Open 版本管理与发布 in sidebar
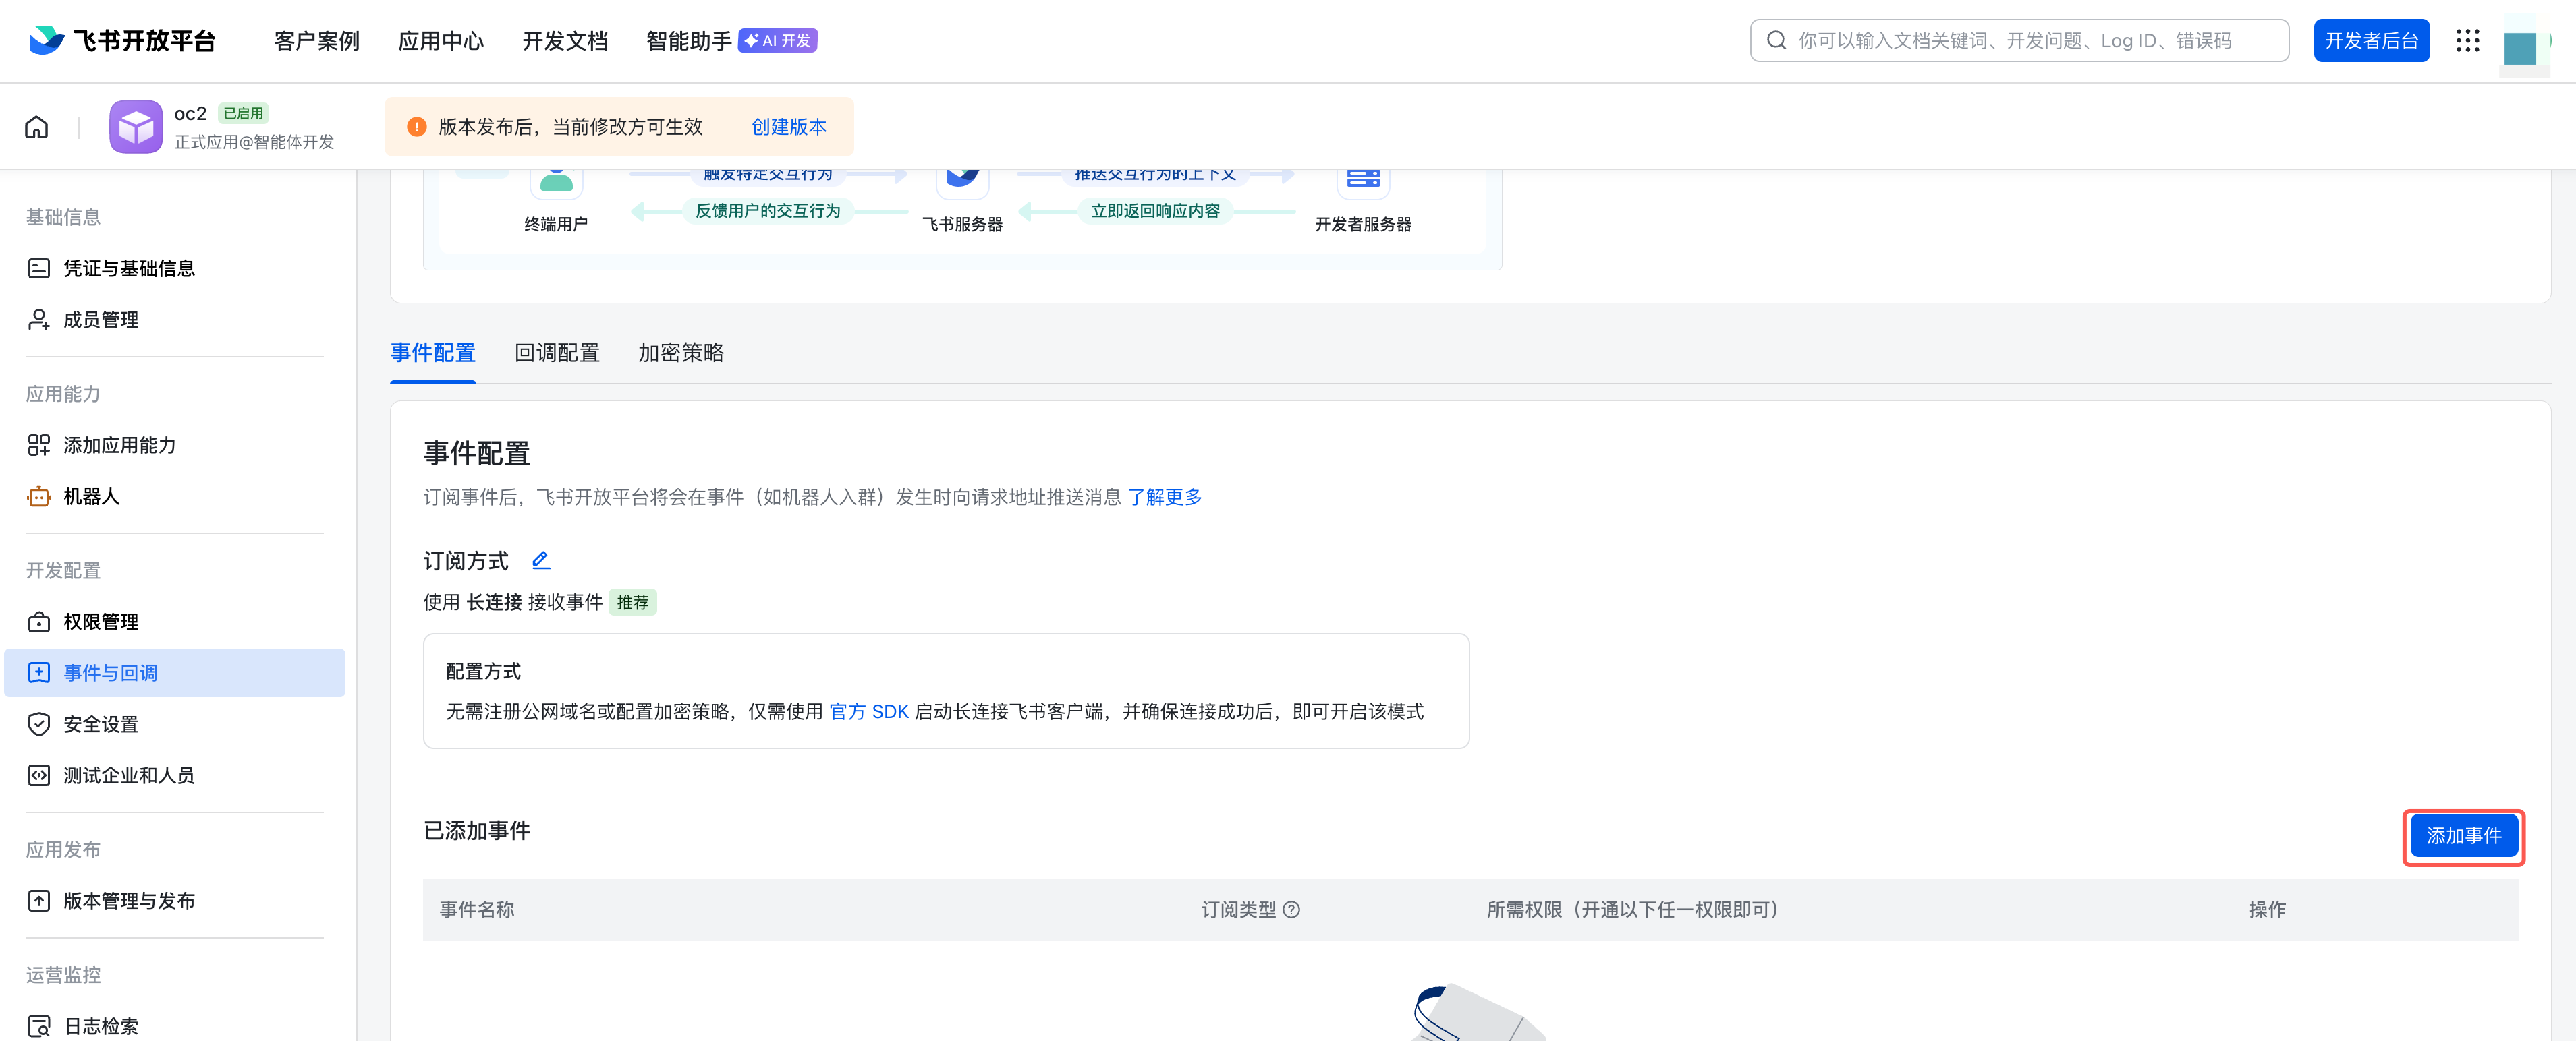The image size is (2576, 1041). [128, 900]
